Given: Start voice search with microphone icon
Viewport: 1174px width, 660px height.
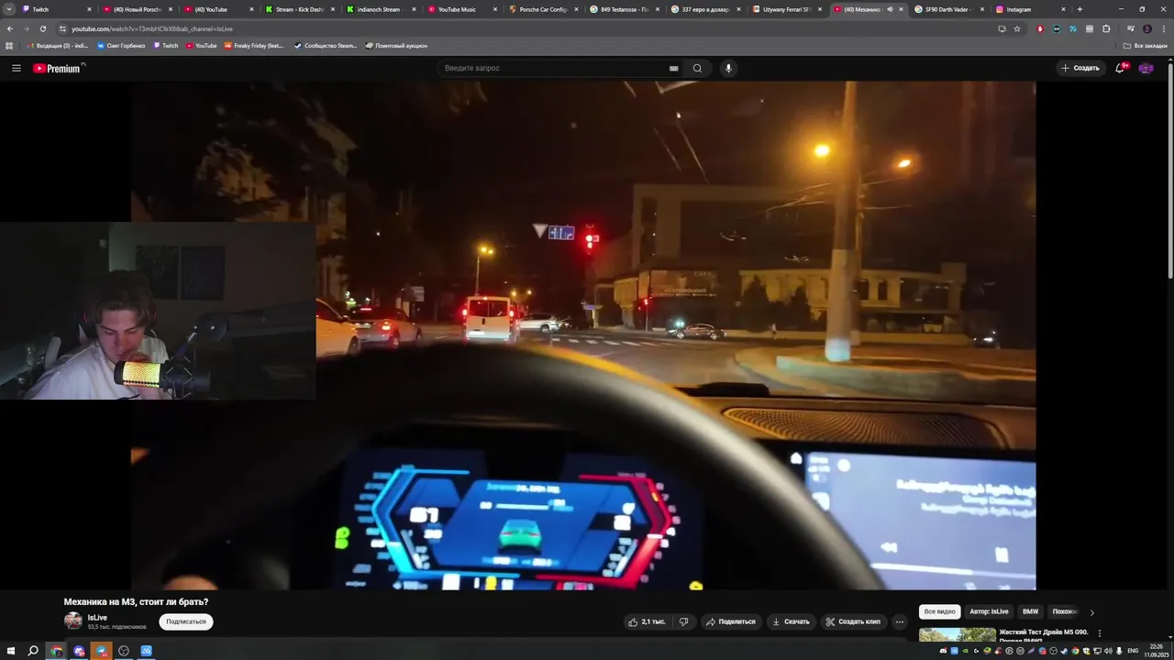Looking at the screenshot, I should 728,68.
